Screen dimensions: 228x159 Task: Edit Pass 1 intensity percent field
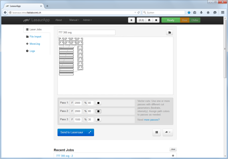[x=90, y=103]
